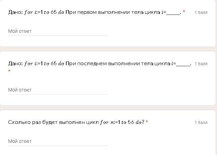The image size is (217, 155).
Task: Select the answer field under the 56-loop question
Action: click(57, 141)
